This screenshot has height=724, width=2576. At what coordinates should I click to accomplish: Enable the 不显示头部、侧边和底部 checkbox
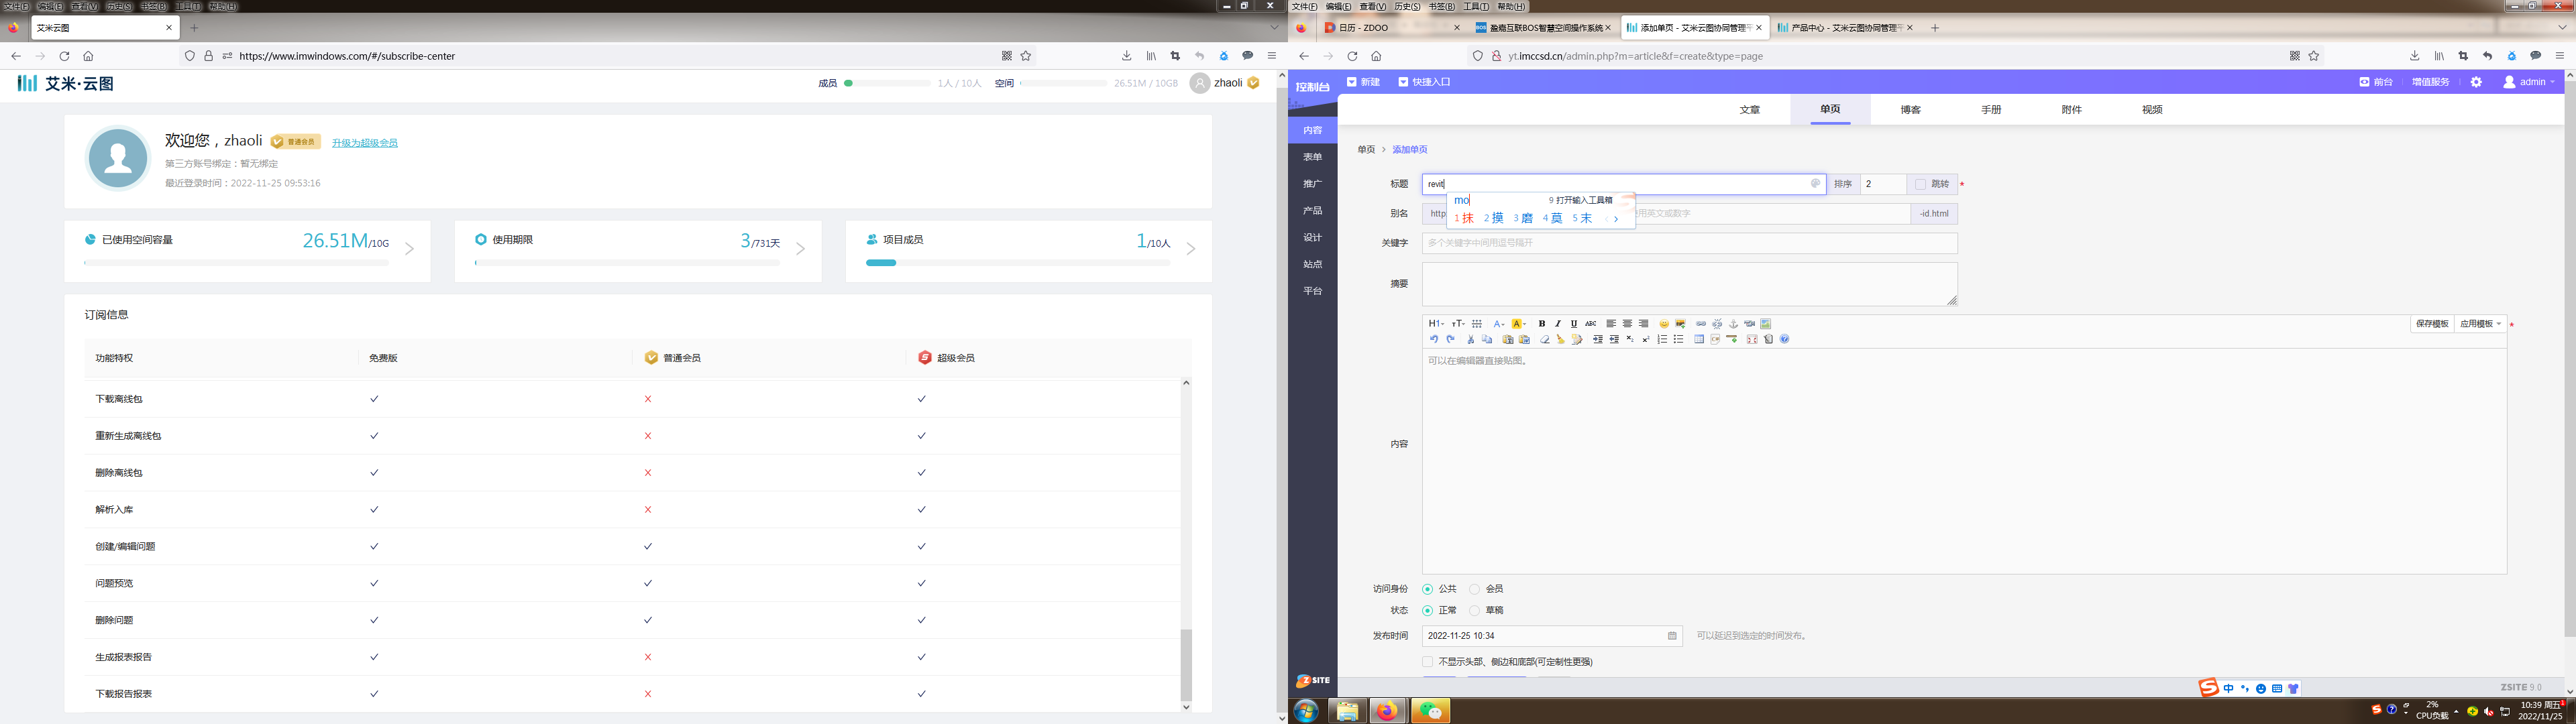click(1427, 662)
